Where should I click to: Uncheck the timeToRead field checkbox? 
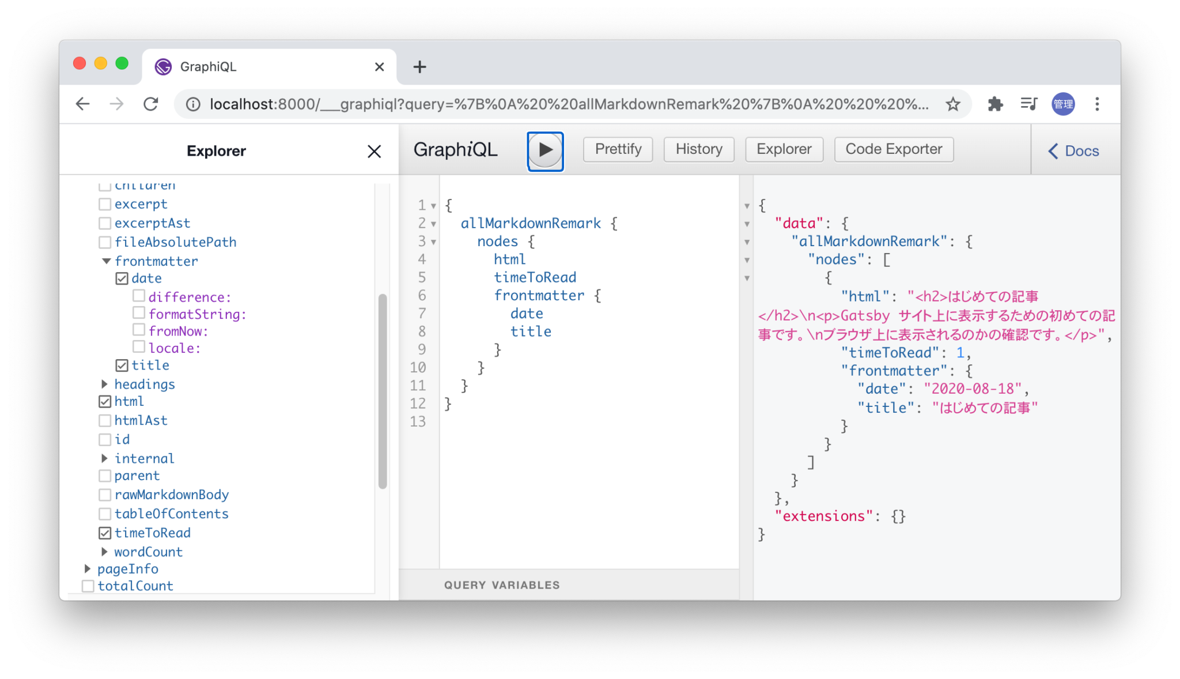(105, 533)
